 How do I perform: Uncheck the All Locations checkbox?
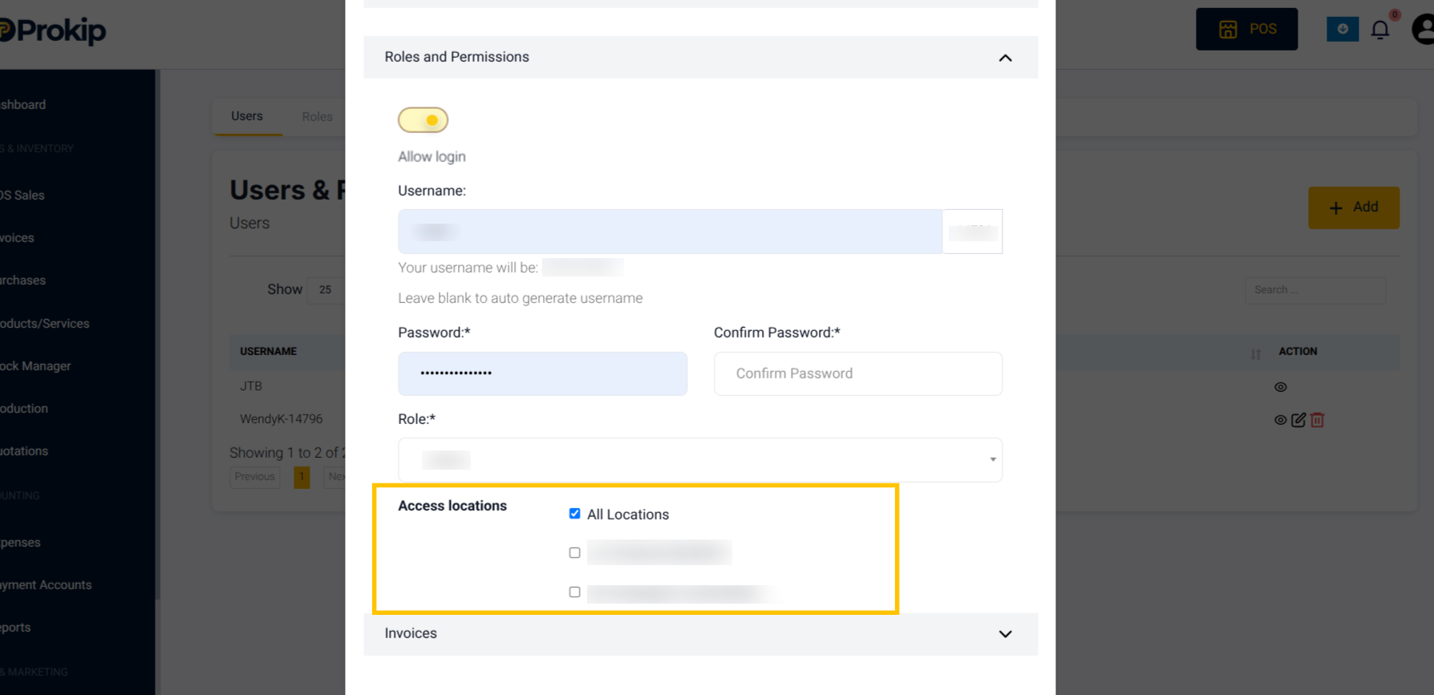tap(574, 514)
